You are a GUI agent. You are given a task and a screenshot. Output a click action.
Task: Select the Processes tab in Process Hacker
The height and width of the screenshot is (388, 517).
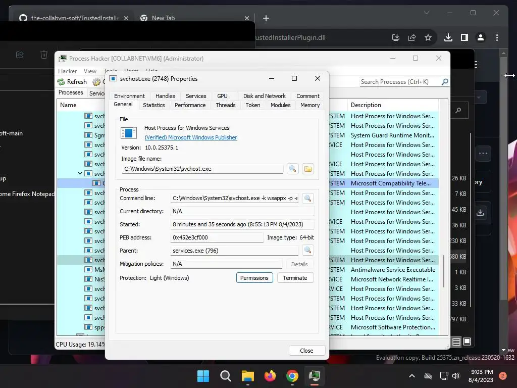point(71,93)
